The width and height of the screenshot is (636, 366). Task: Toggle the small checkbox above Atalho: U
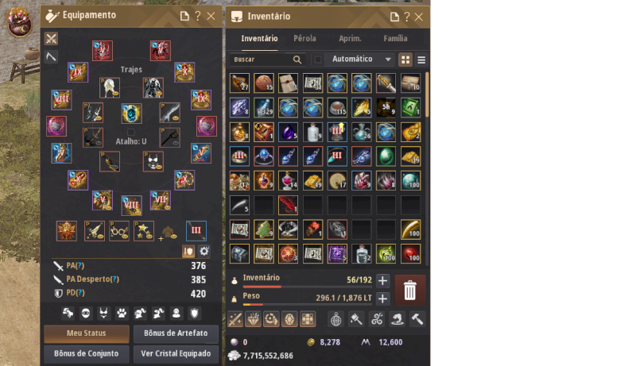130,133
